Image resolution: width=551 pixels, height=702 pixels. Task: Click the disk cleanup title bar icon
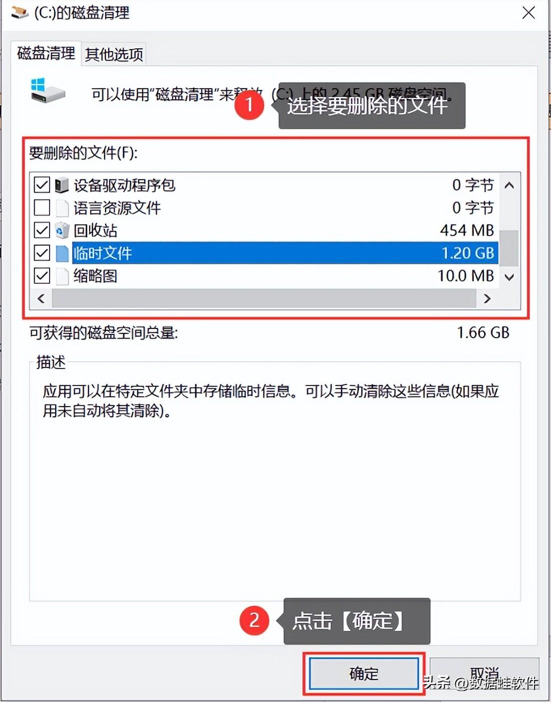click(x=20, y=12)
